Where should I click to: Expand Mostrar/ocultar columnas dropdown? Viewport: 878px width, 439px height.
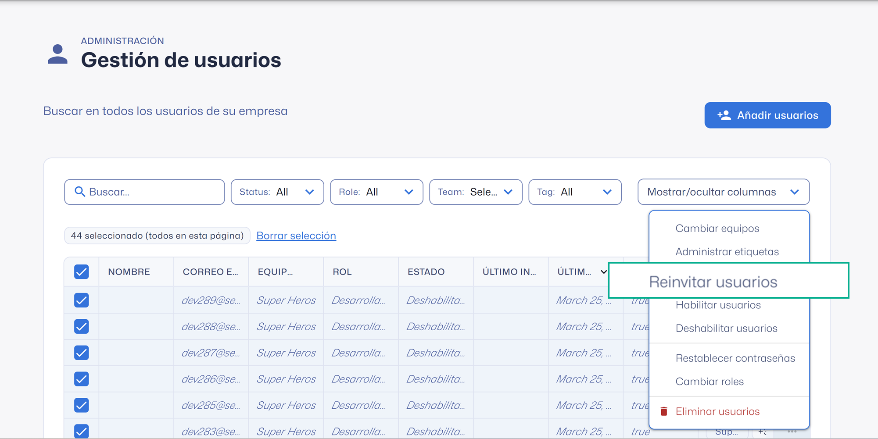(x=723, y=192)
